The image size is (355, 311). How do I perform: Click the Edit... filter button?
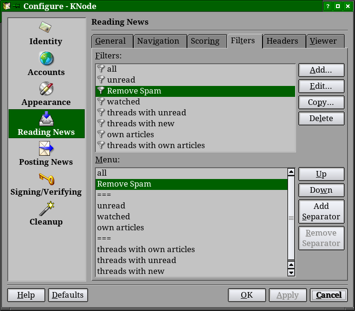coord(321,86)
